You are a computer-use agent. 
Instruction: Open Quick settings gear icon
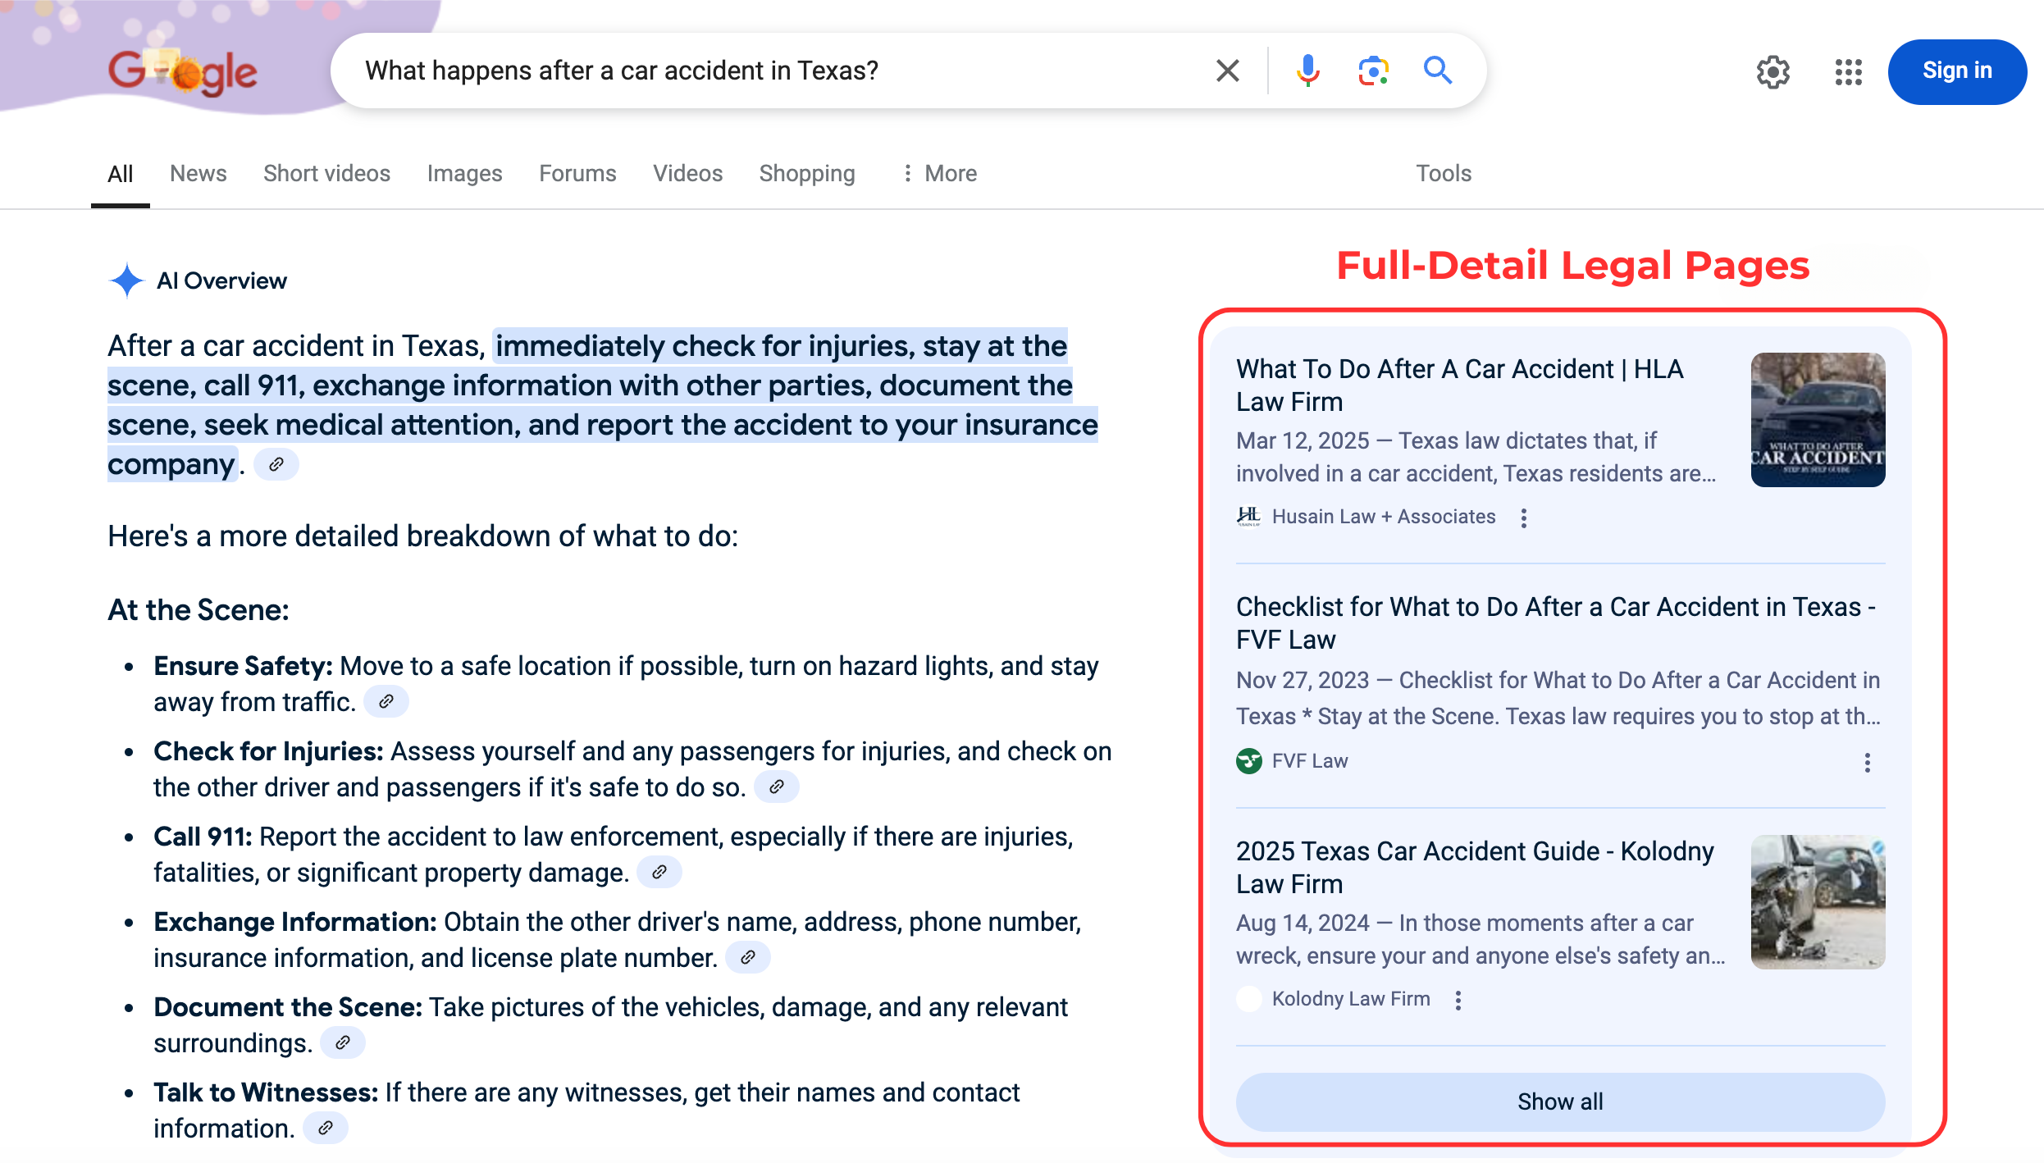[1773, 72]
